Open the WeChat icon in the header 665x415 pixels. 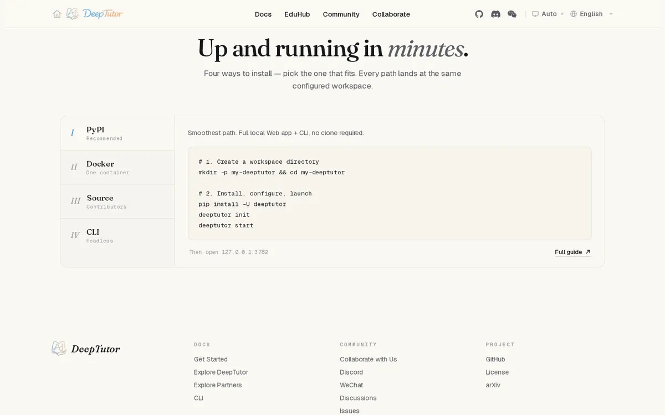(x=512, y=14)
